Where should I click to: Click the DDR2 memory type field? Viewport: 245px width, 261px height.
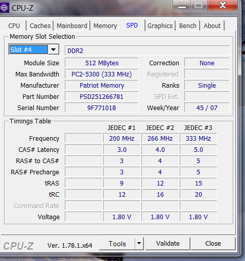tap(147, 50)
